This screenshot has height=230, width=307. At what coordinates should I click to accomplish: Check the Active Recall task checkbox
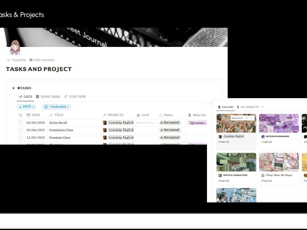click(x=21, y=123)
